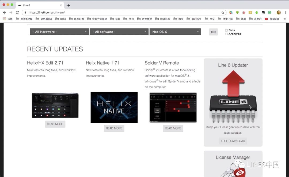The width and height of the screenshot is (289, 177).
Task: Click the Line 6 Updater heading
Action: [x=233, y=65]
